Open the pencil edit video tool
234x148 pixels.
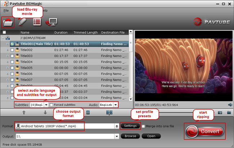coord(22,22)
